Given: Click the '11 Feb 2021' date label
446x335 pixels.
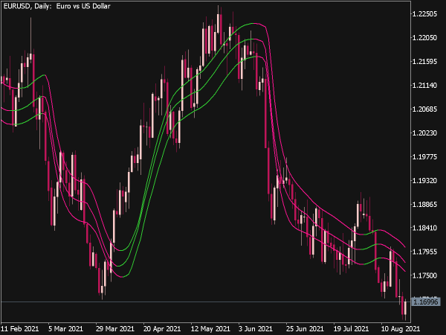Looking at the screenshot, I should pos(20,329).
